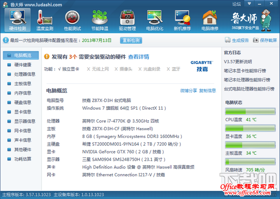Viewport: 280px width, 199px height.
Task: Click the 希捷 ST2000DM001 hard disk text
Action: pyautogui.click(x=132, y=144)
